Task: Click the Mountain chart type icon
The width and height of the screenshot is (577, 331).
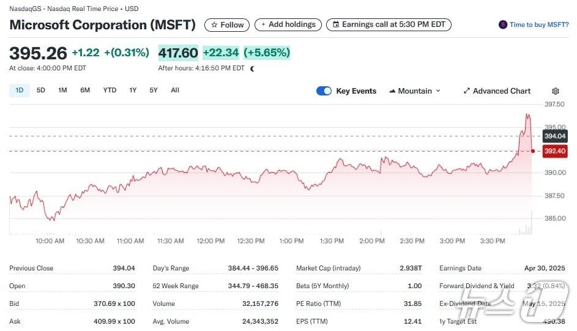Action: [x=392, y=91]
